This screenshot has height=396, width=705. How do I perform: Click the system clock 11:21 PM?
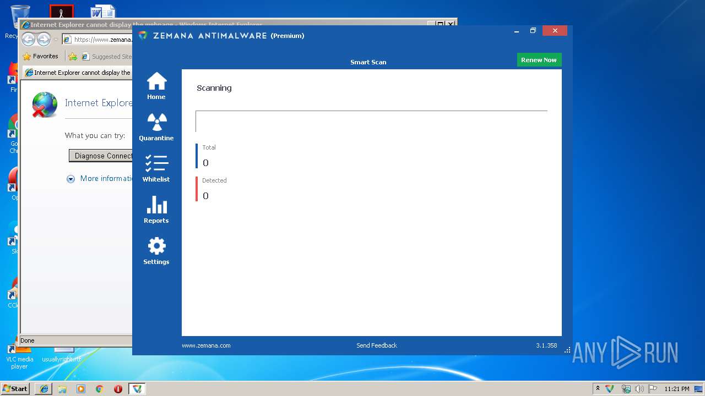pyautogui.click(x=677, y=389)
